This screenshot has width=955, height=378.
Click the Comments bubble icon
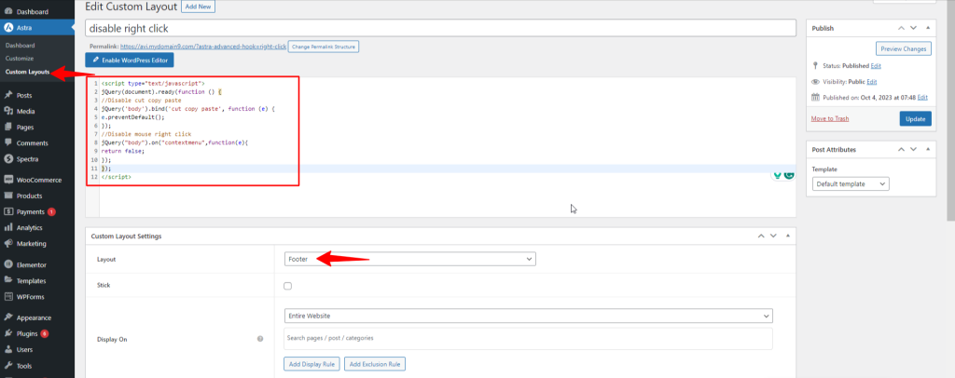coord(7,142)
